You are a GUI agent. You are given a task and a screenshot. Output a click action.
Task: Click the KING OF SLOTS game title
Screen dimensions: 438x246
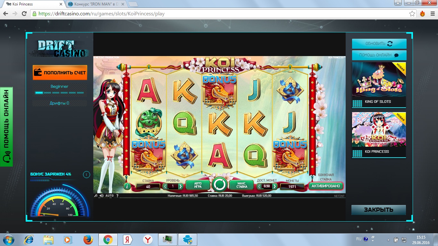(x=378, y=102)
